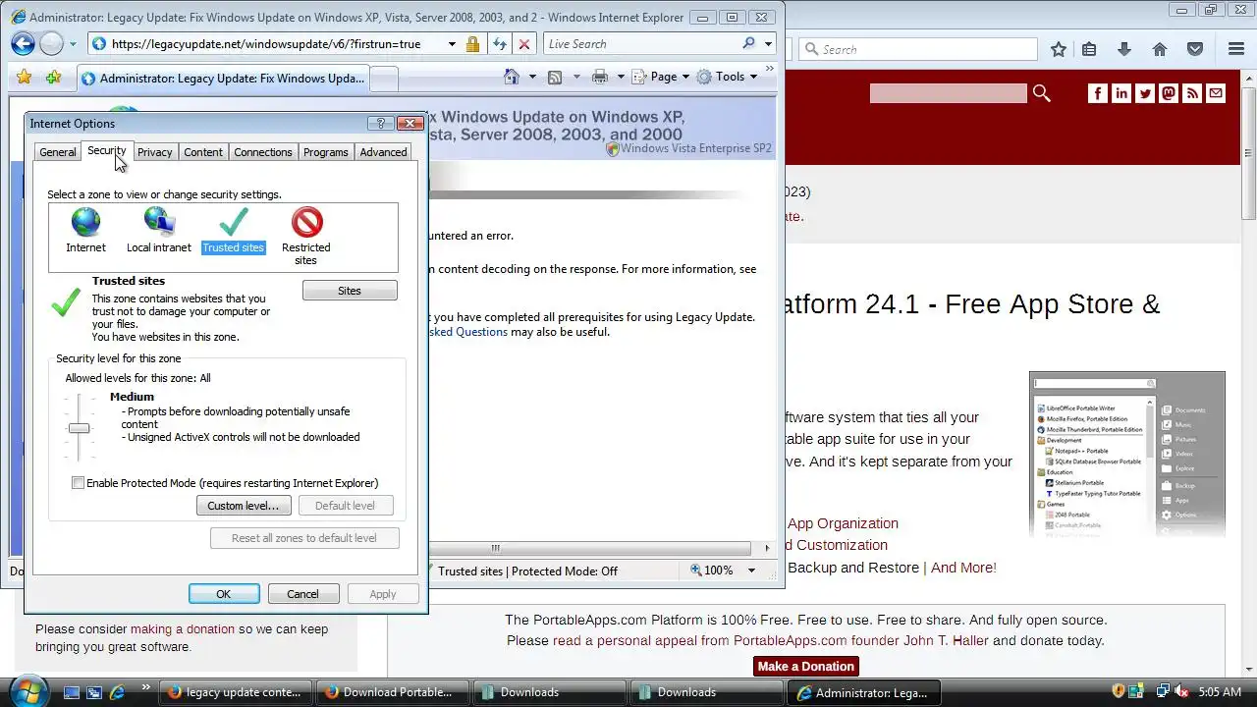The width and height of the screenshot is (1257, 707).
Task: Click Firefox Home icon
Action: pyautogui.click(x=1160, y=49)
